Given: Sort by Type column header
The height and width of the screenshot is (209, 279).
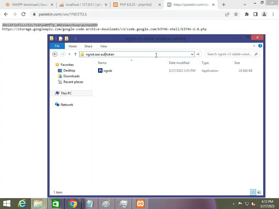Looking at the screenshot, I should [x=205, y=63].
